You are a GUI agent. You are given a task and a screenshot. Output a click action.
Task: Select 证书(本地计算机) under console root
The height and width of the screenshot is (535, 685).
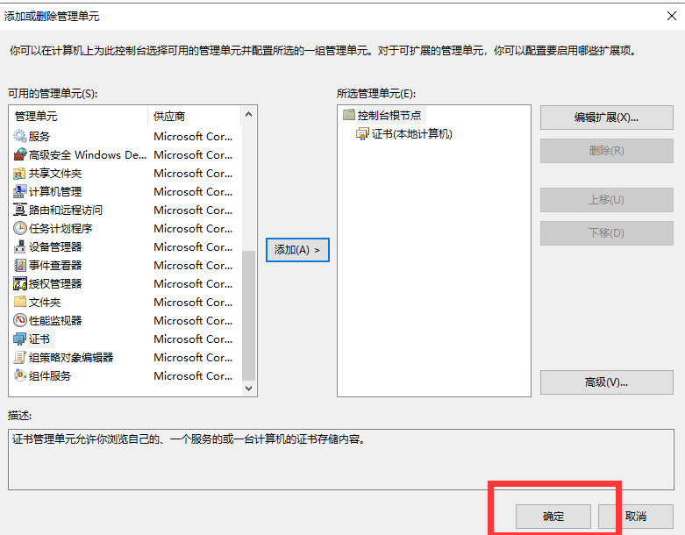pos(411,133)
